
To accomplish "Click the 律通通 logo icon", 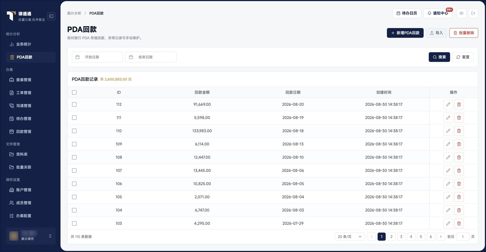I will 11,16.
